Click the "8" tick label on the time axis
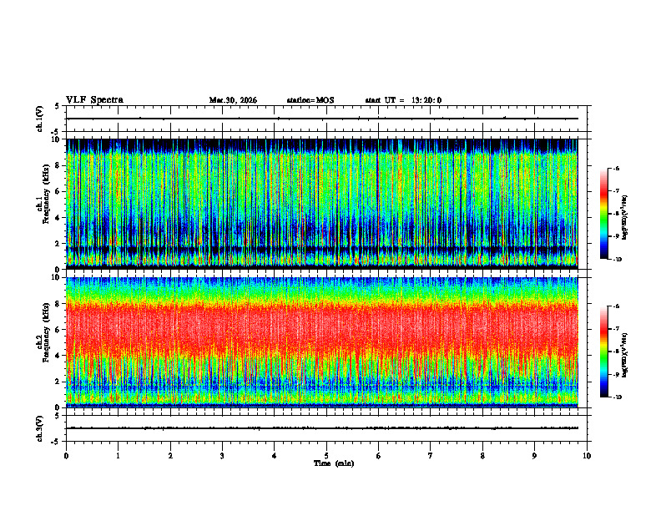Image resolution: width=661 pixels, height=511 pixels. pos(482,456)
